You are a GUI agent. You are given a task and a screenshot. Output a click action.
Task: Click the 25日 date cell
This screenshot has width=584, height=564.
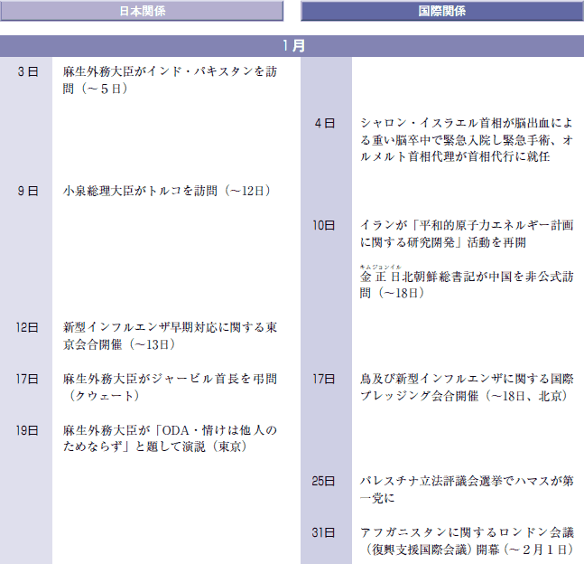[x=324, y=482]
